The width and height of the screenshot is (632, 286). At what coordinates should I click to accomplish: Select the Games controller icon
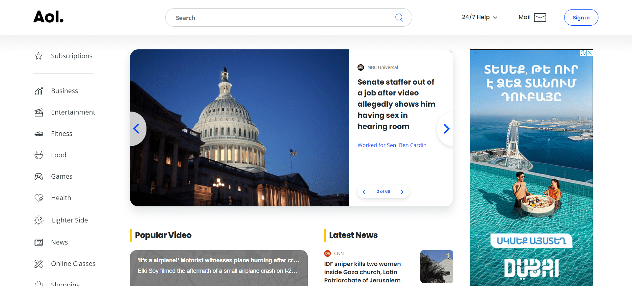coord(39,176)
